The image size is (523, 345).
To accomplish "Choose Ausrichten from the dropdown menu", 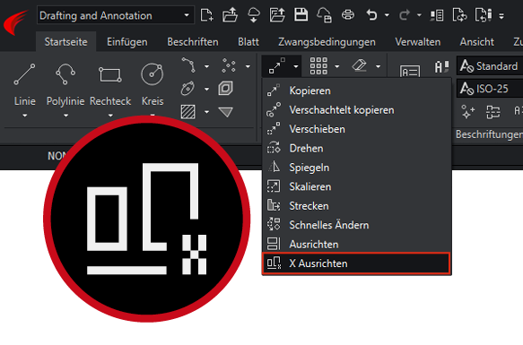I will [356, 245].
